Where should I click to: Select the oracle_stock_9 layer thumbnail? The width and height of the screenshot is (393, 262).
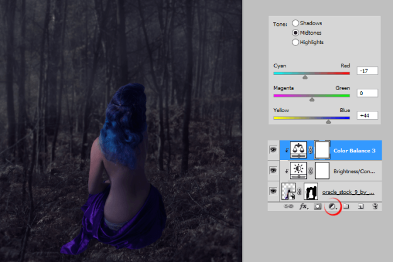(289, 191)
